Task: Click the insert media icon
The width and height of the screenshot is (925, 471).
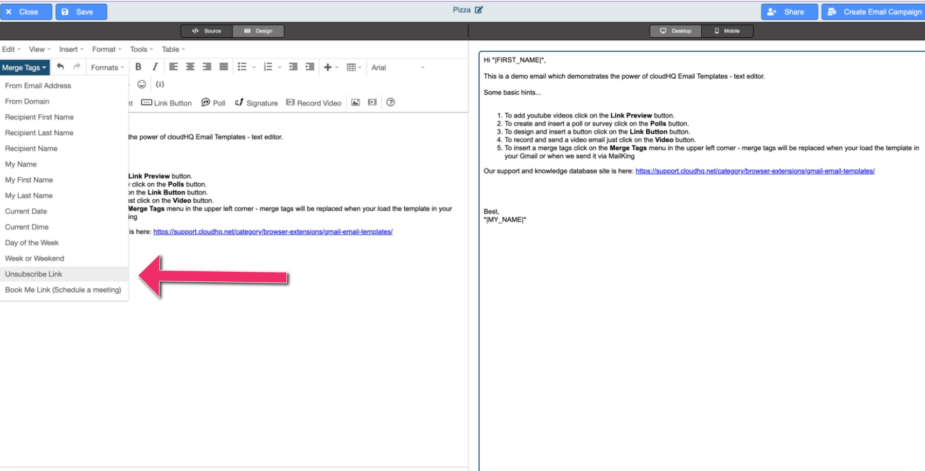Action: click(372, 102)
